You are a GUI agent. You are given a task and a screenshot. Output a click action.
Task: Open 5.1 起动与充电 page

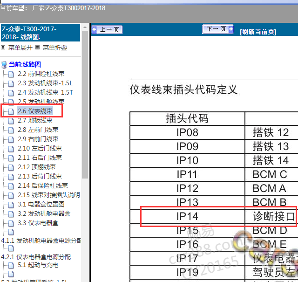point(38,265)
